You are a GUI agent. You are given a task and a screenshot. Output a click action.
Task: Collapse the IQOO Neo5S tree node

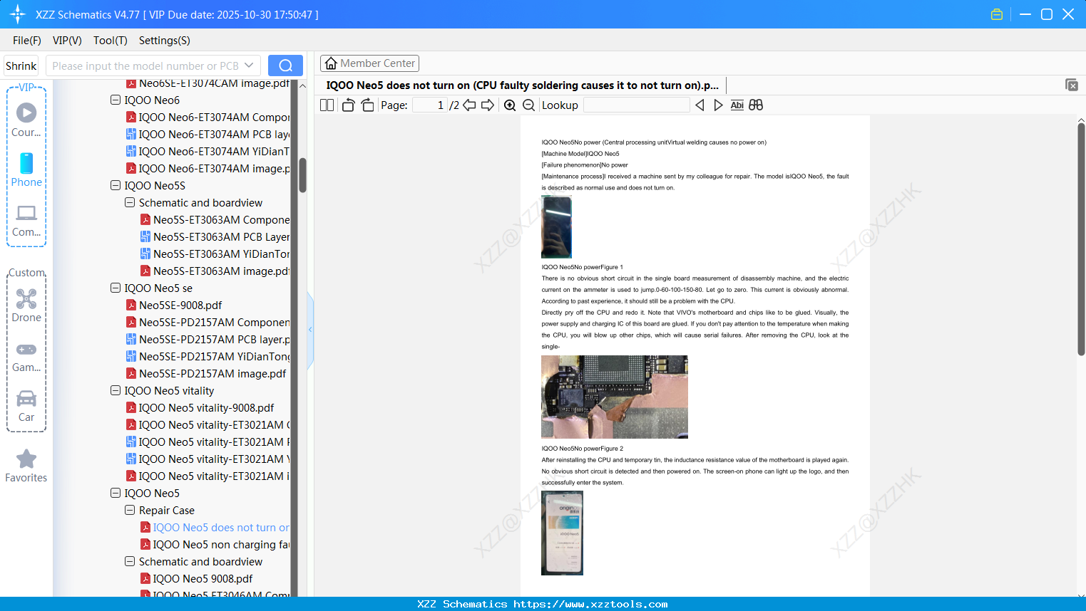pyautogui.click(x=116, y=186)
